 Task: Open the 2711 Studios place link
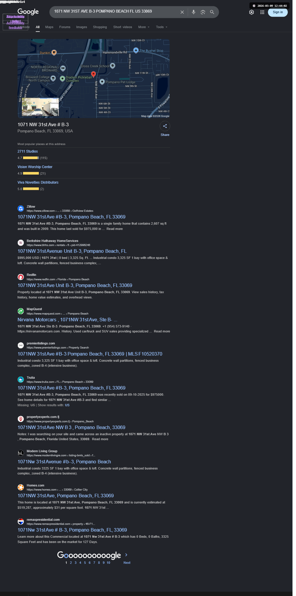(27, 151)
